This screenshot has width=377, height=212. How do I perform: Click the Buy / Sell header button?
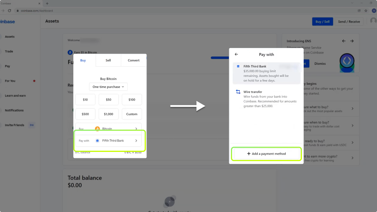(323, 21)
